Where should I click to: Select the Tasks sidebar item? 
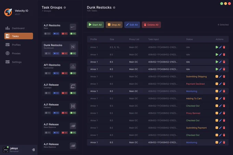pyautogui.click(x=19, y=36)
